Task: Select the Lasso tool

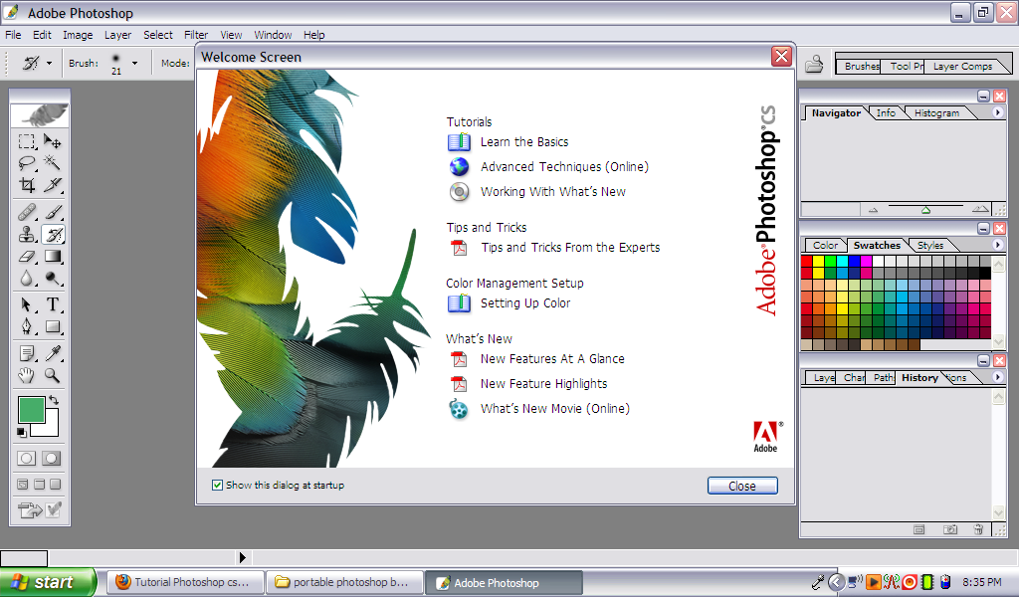Action: point(27,163)
